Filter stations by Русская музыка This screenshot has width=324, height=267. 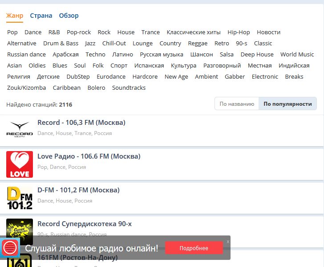(x=162, y=54)
